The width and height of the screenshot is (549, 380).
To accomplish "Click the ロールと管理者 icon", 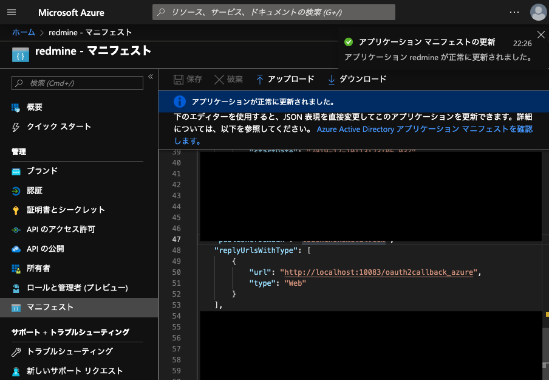I will (x=16, y=288).
